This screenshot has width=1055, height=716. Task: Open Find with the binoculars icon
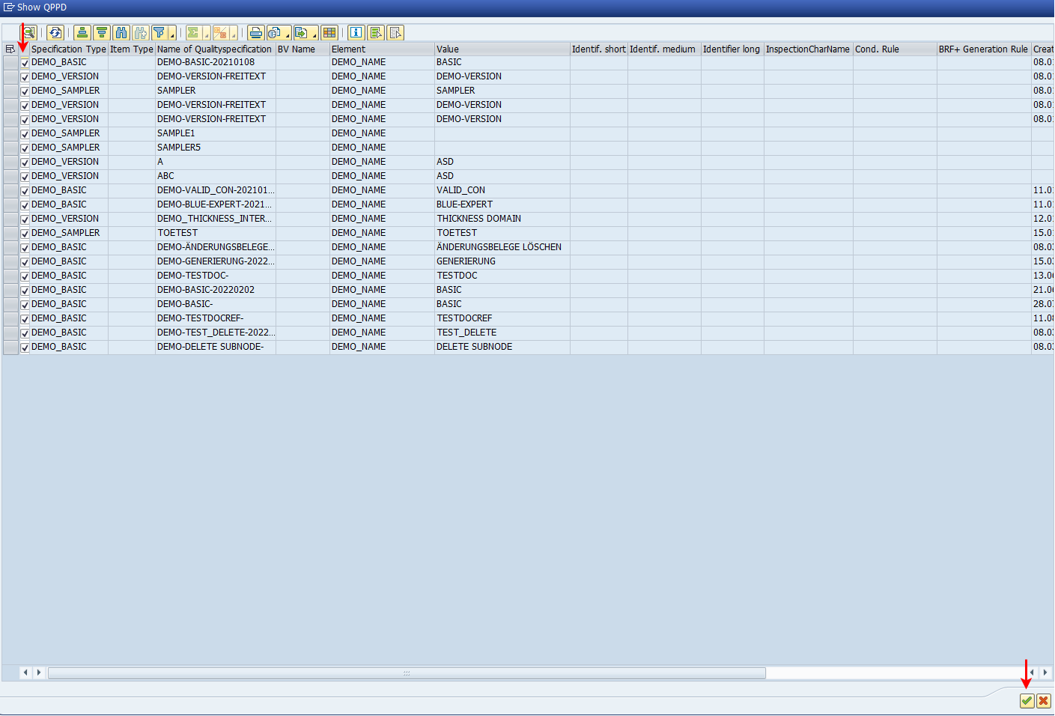[x=121, y=33]
